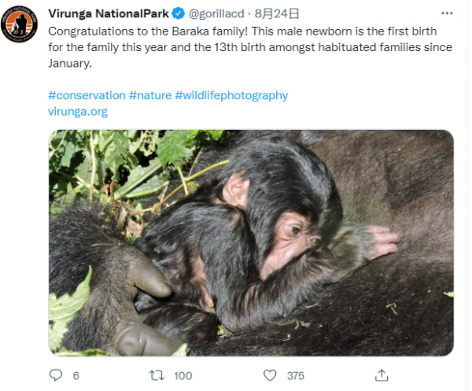Click the Virunga National Park profile avatar
This screenshot has height=391, width=472.
[x=20, y=24]
